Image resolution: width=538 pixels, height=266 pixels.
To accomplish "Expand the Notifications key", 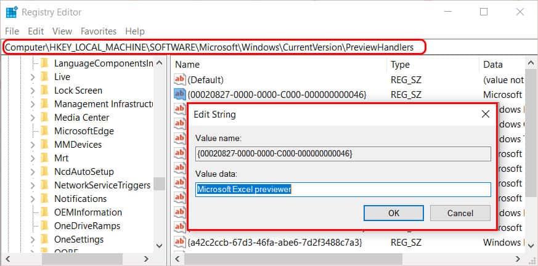I will (33, 199).
